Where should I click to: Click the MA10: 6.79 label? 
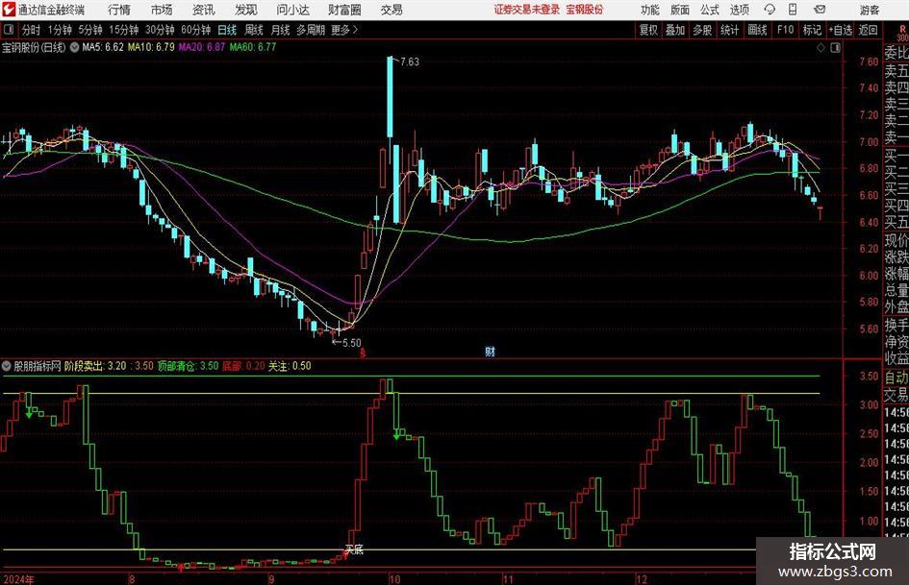click(x=151, y=47)
